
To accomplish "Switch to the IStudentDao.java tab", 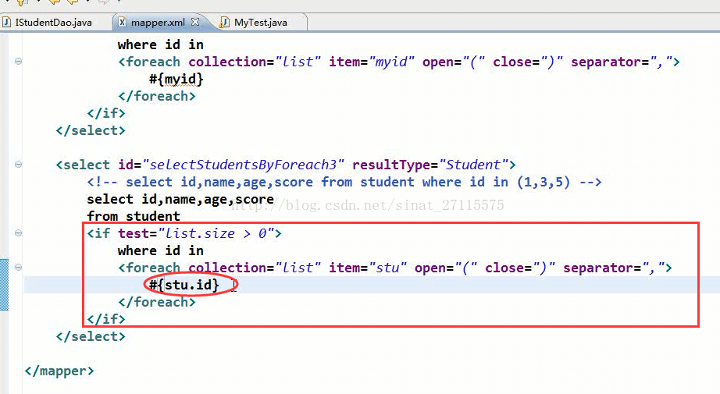I will point(53,22).
